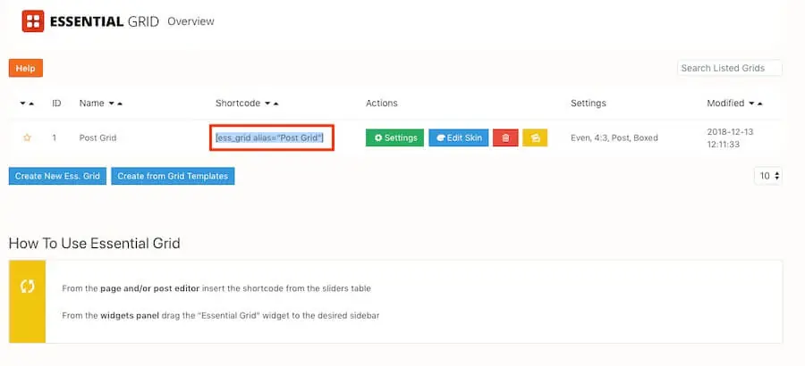Click the orange Help button
This screenshot has width=805, height=366.
pos(26,68)
